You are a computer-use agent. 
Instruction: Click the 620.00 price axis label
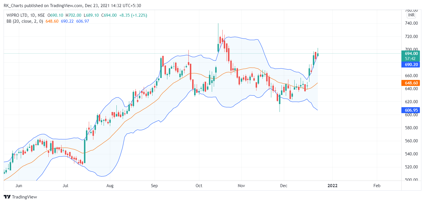click(x=411, y=102)
